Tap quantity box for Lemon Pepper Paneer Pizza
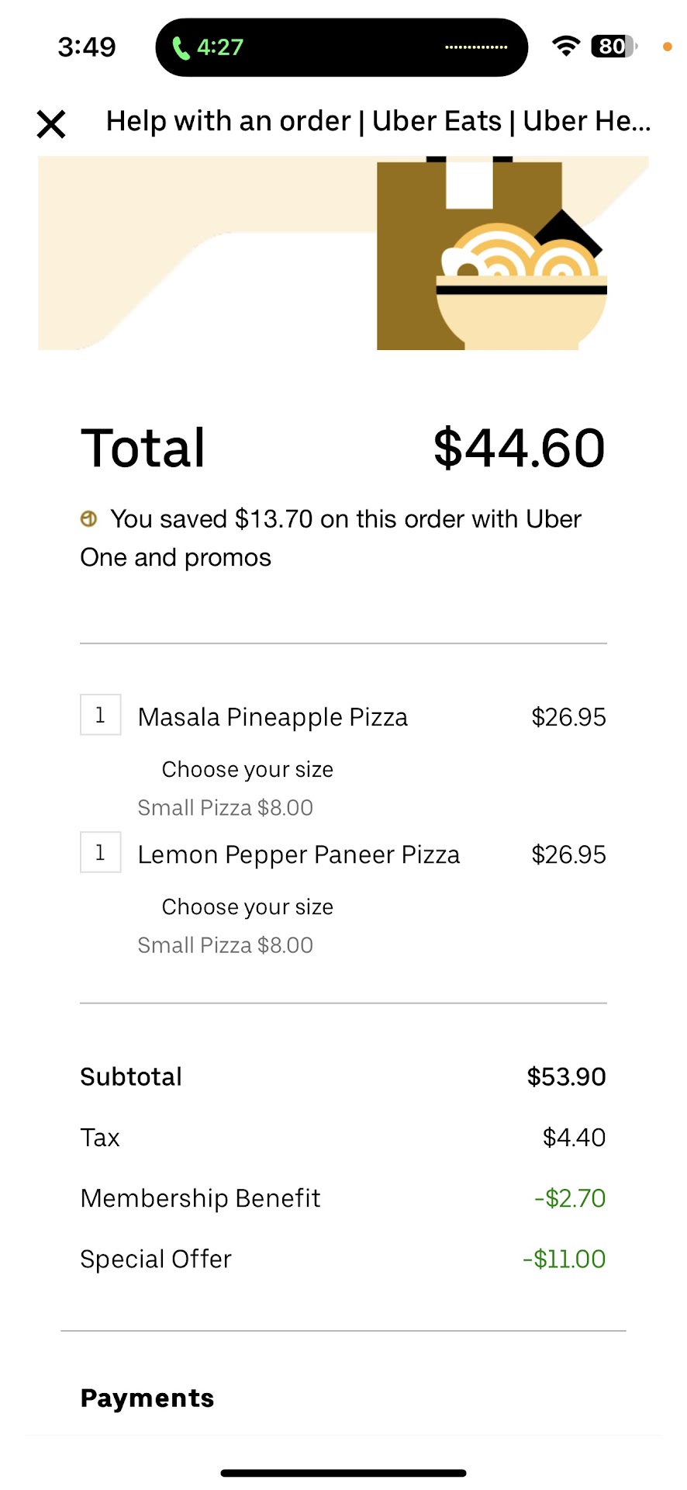 coord(101,852)
